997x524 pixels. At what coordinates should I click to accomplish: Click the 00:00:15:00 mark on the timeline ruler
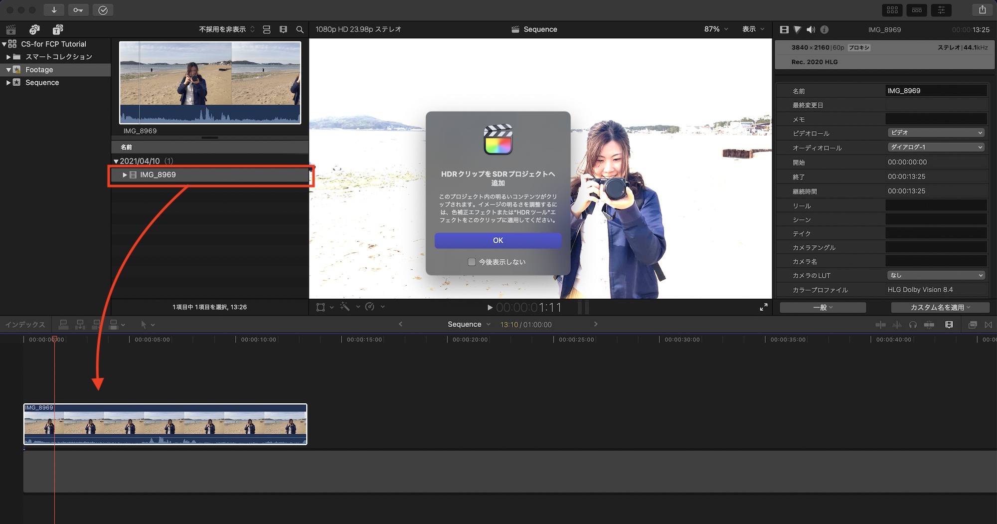[342, 340]
